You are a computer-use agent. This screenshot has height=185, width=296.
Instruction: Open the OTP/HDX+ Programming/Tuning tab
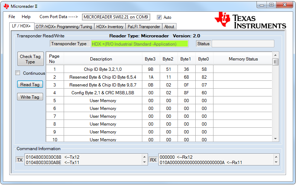pyautogui.click(x=64, y=27)
